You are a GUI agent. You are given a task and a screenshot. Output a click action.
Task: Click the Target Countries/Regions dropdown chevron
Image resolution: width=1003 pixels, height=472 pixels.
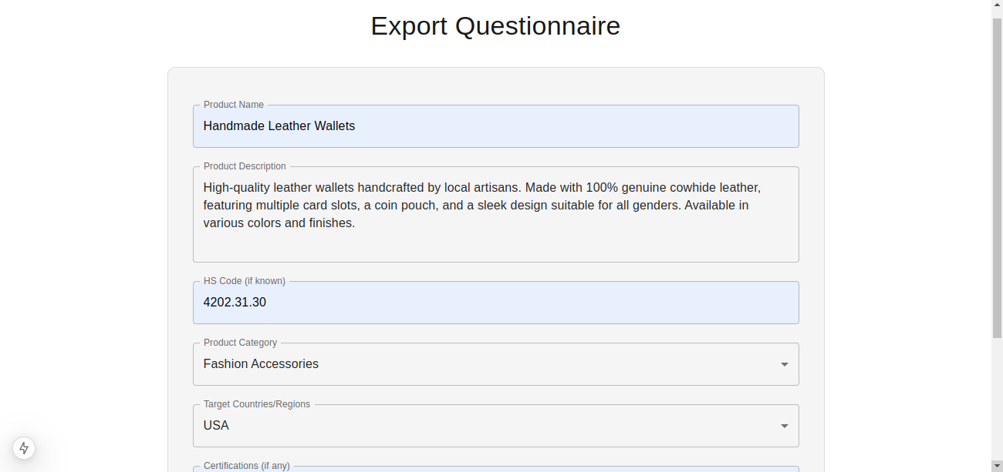(x=784, y=425)
